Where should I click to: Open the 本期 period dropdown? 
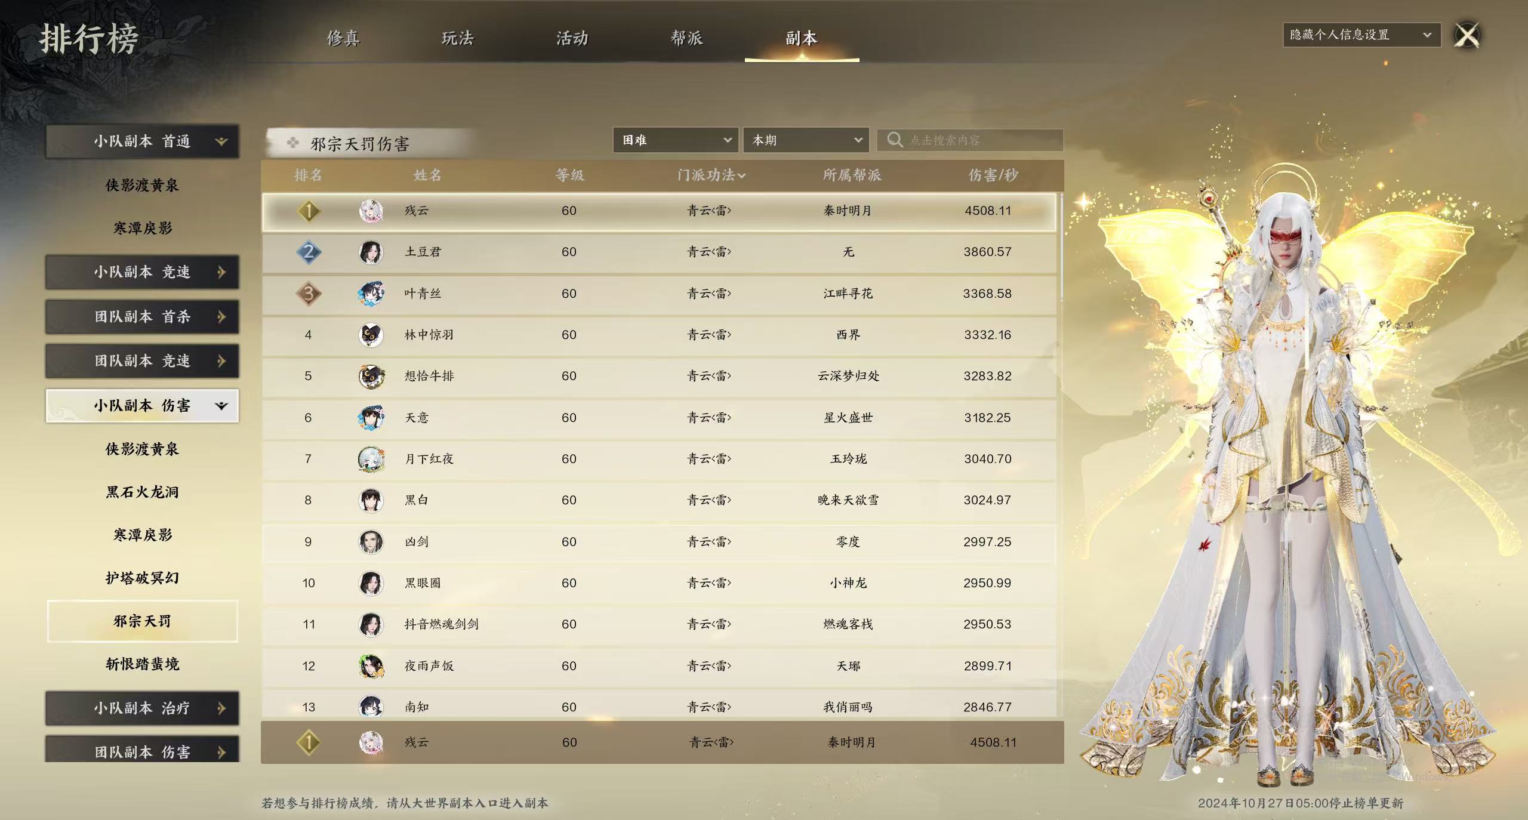806,140
